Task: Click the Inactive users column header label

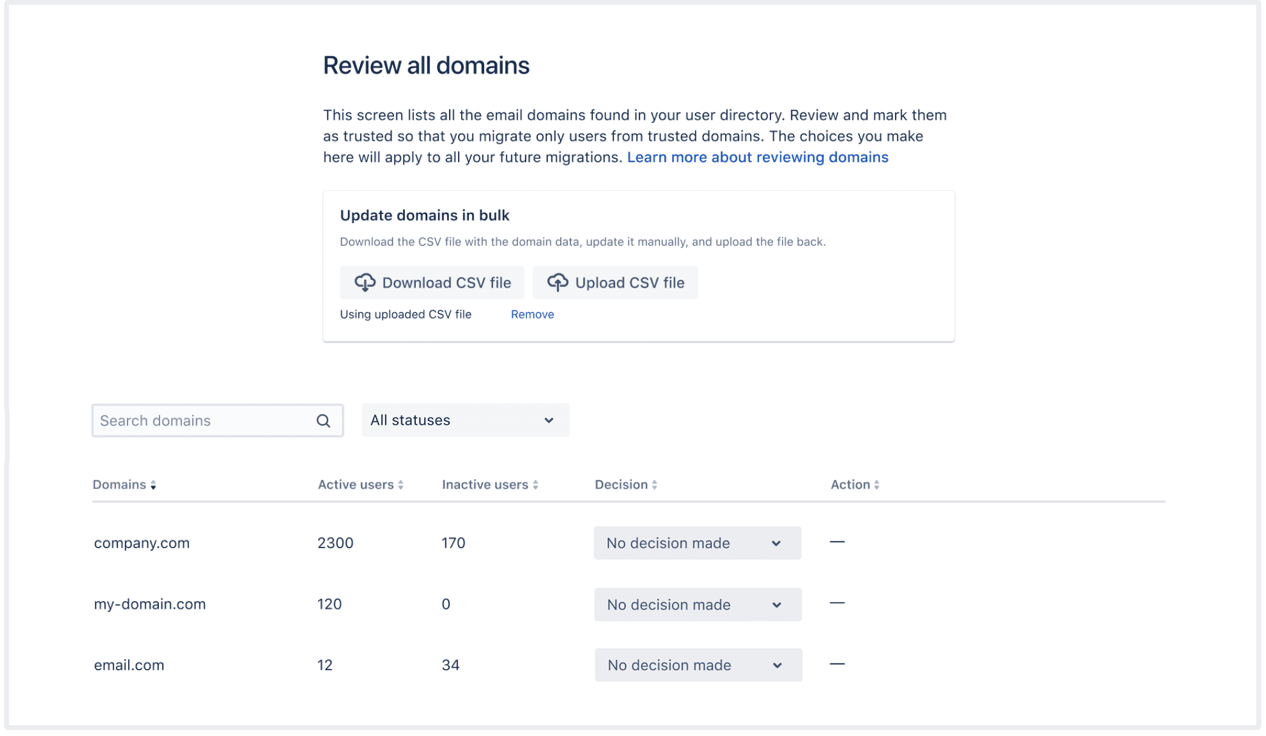Action: pos(485,485)
